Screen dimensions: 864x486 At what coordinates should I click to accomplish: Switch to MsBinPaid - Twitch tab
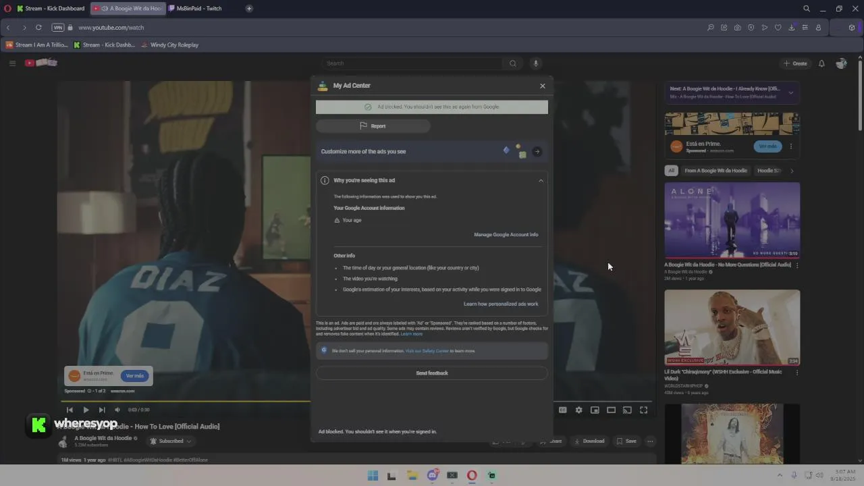tap(195, 9)
